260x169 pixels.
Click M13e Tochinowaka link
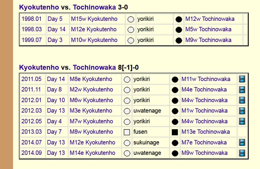(x=206, y=132)
